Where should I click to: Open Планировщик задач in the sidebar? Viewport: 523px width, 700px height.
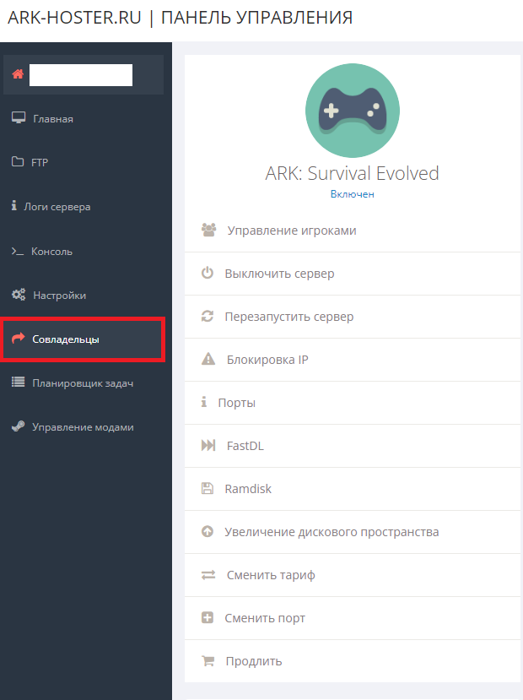84,383
